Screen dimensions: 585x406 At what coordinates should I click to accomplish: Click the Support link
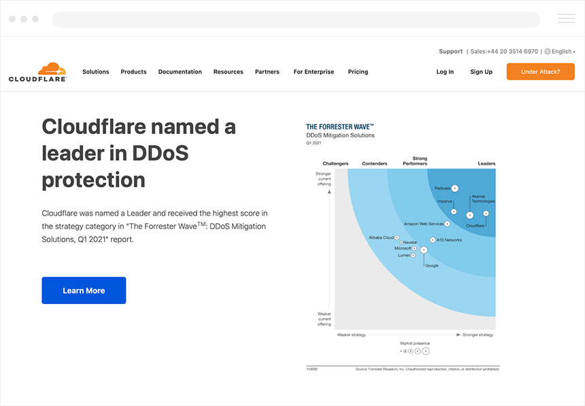point(451,52)
